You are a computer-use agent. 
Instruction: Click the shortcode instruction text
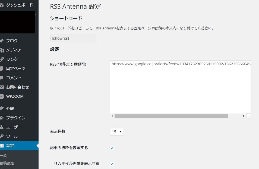tap(132, 28)
